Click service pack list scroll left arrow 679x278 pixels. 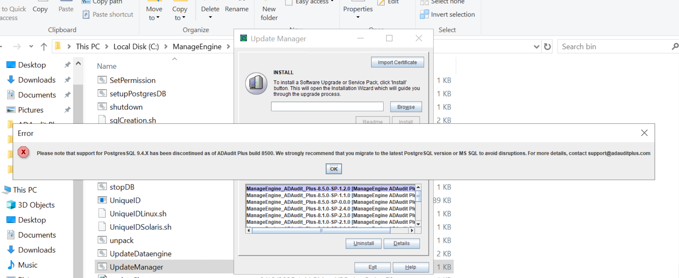249,231
